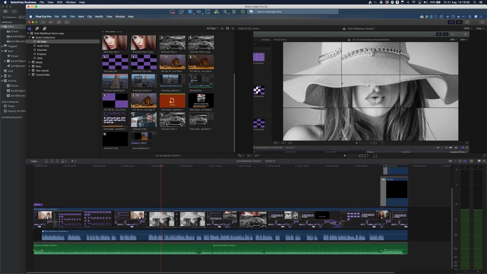The width and height of the screenshot is (487, 274).
Task: Select the Projects smart collection
Action: (41, 54)
